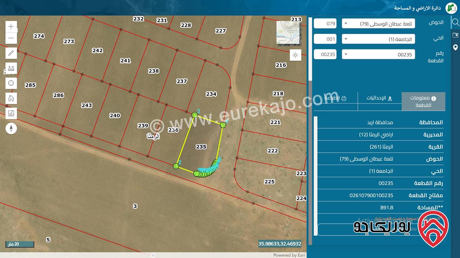Click parcel label 235 on map
The height and width of the screenshot is (258, 460).
tap(201, 147)
